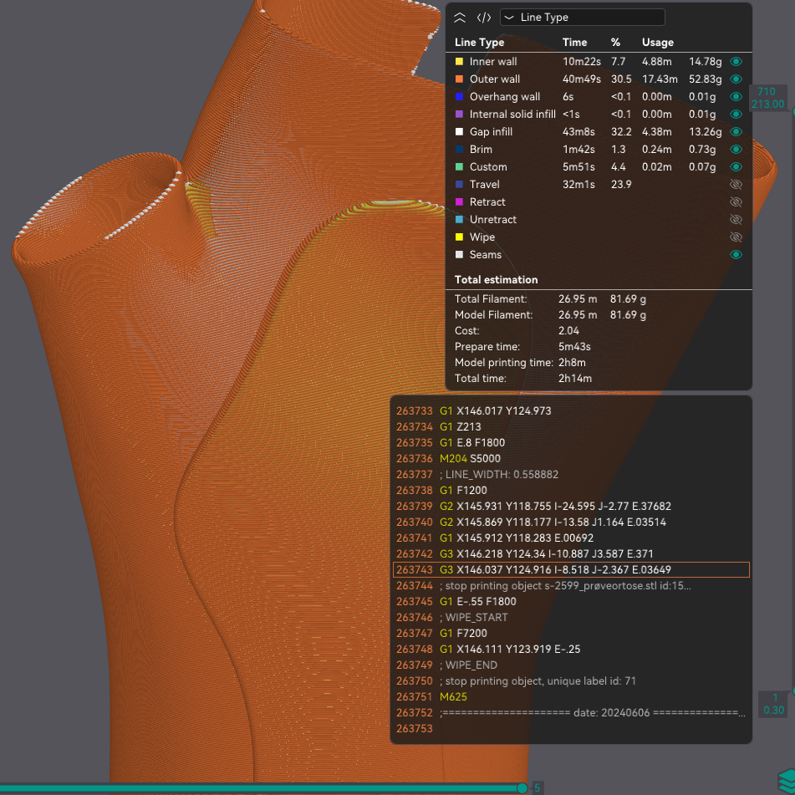The width and height of the screenshot is (795, 795).
Task: Hide Brim lines via eye icon
Action: pyautogui.click(x=736, y=150)
